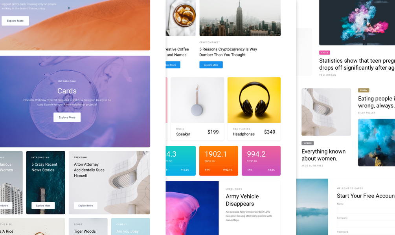
Task: Click the Name input field
Action: point(366,210)
